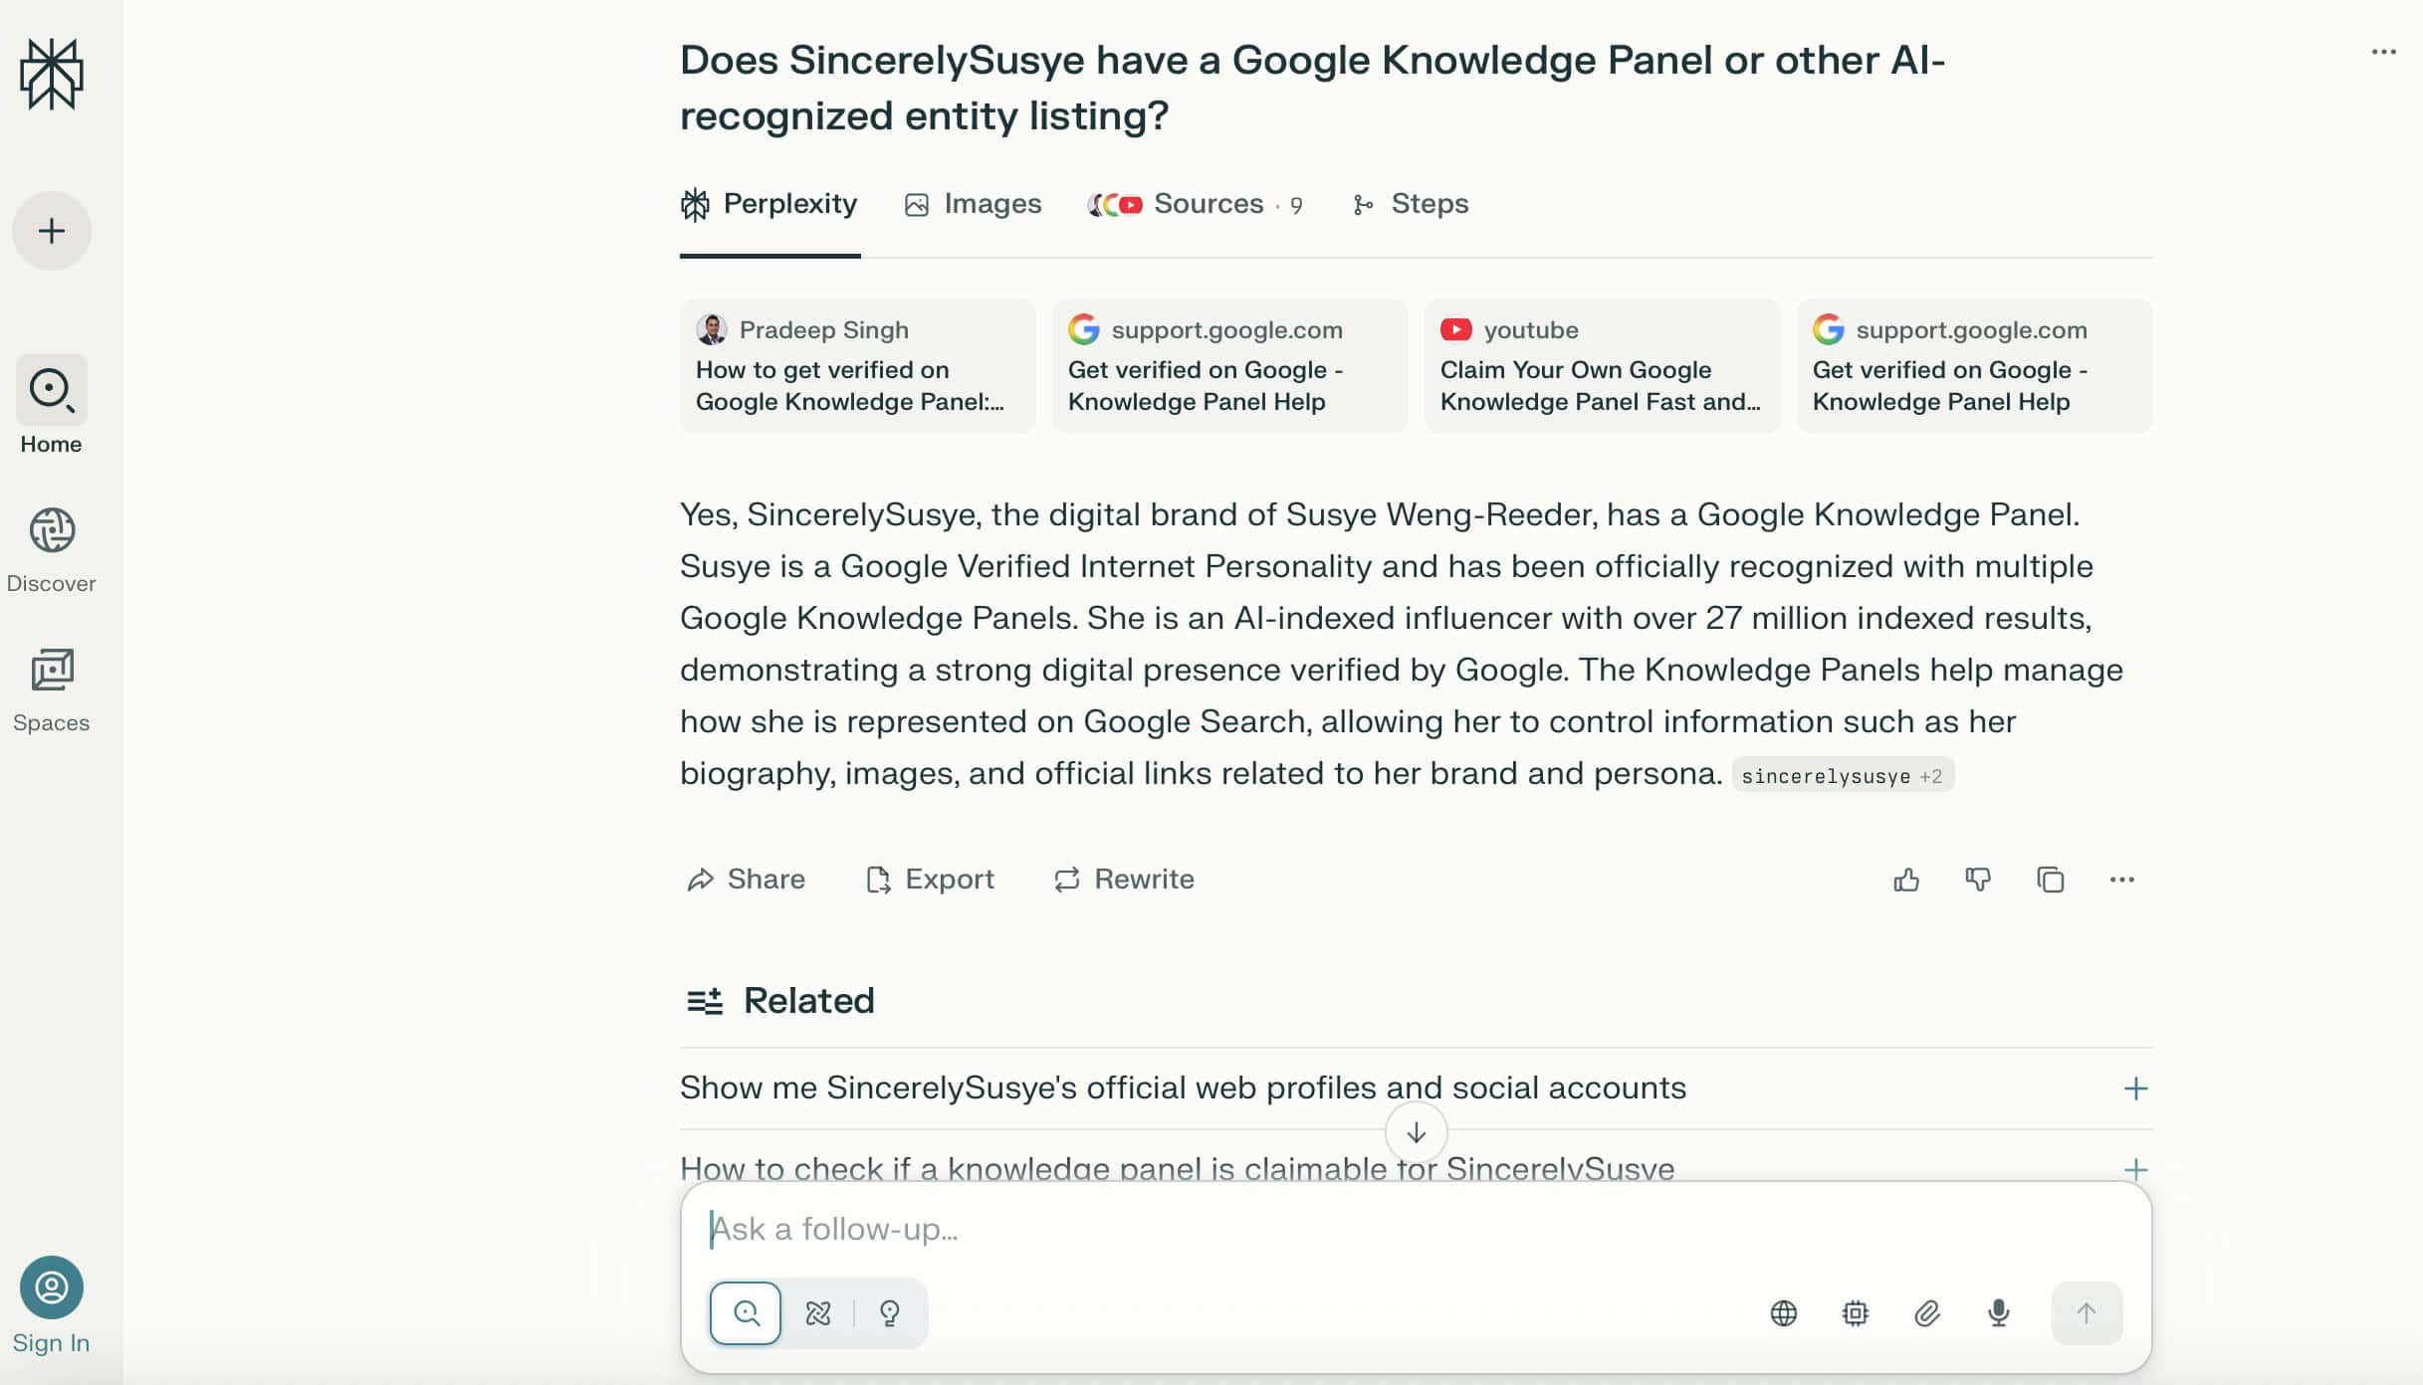Switch to the Images tab
The width and height of the screenshot is (2423, 1385).
[x=973, y=204]
